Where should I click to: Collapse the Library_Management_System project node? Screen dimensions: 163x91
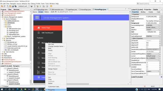click(x=1, y=17)
